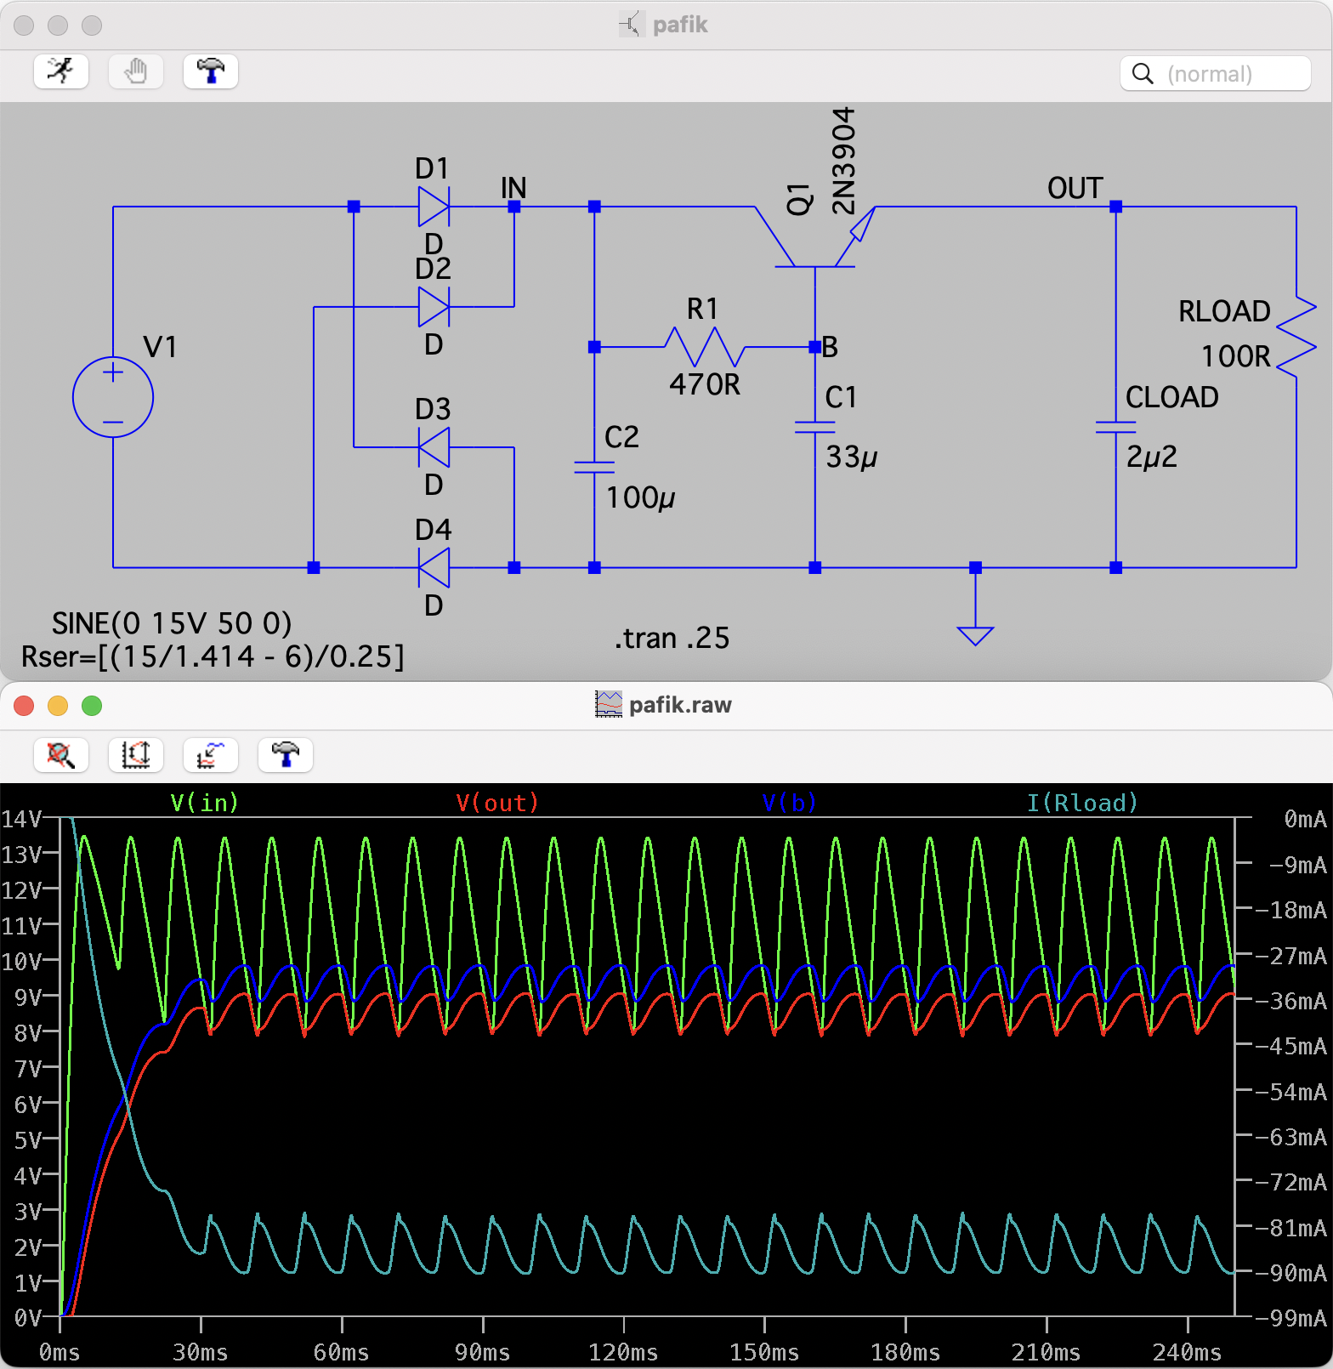Screen dimensions: 1333x1369
Task: Click the .tran .25 simulation directive
Action: (x=672, y=639)
